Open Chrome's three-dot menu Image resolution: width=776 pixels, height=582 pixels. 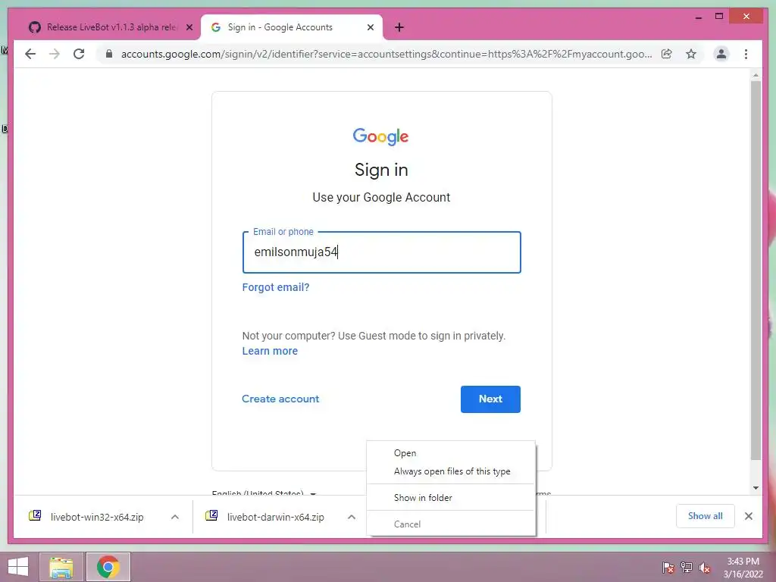[x=746, y=54]
